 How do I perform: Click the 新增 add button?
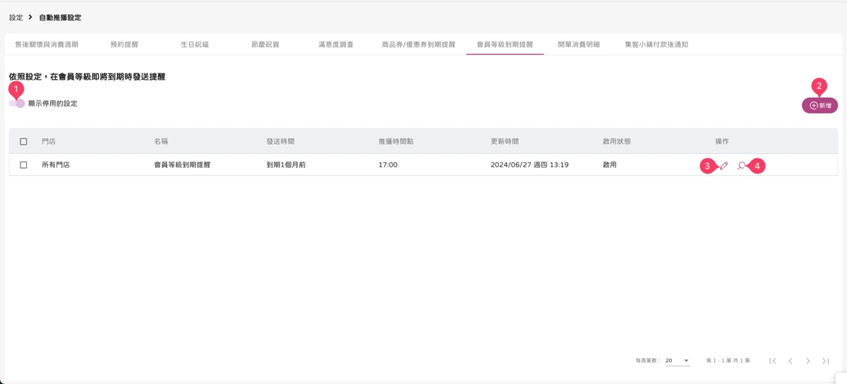pyautogui.click(x=819, y=105)
